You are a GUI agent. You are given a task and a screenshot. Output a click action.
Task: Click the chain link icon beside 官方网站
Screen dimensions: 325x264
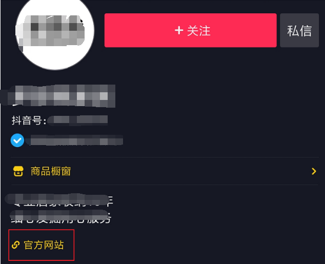pyautogui.click(x=16, y=245)
